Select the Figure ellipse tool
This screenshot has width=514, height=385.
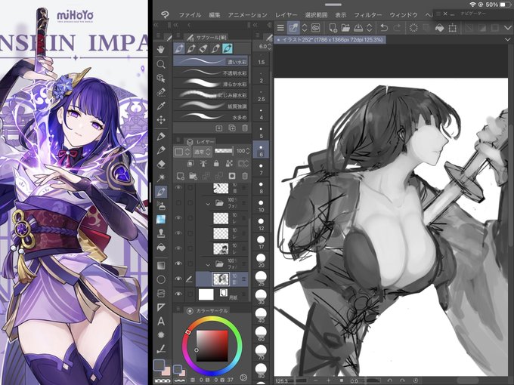[x=160, y=279]
